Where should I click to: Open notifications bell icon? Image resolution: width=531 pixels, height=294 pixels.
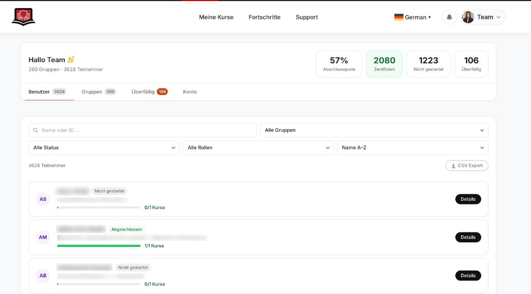point(449,17)
